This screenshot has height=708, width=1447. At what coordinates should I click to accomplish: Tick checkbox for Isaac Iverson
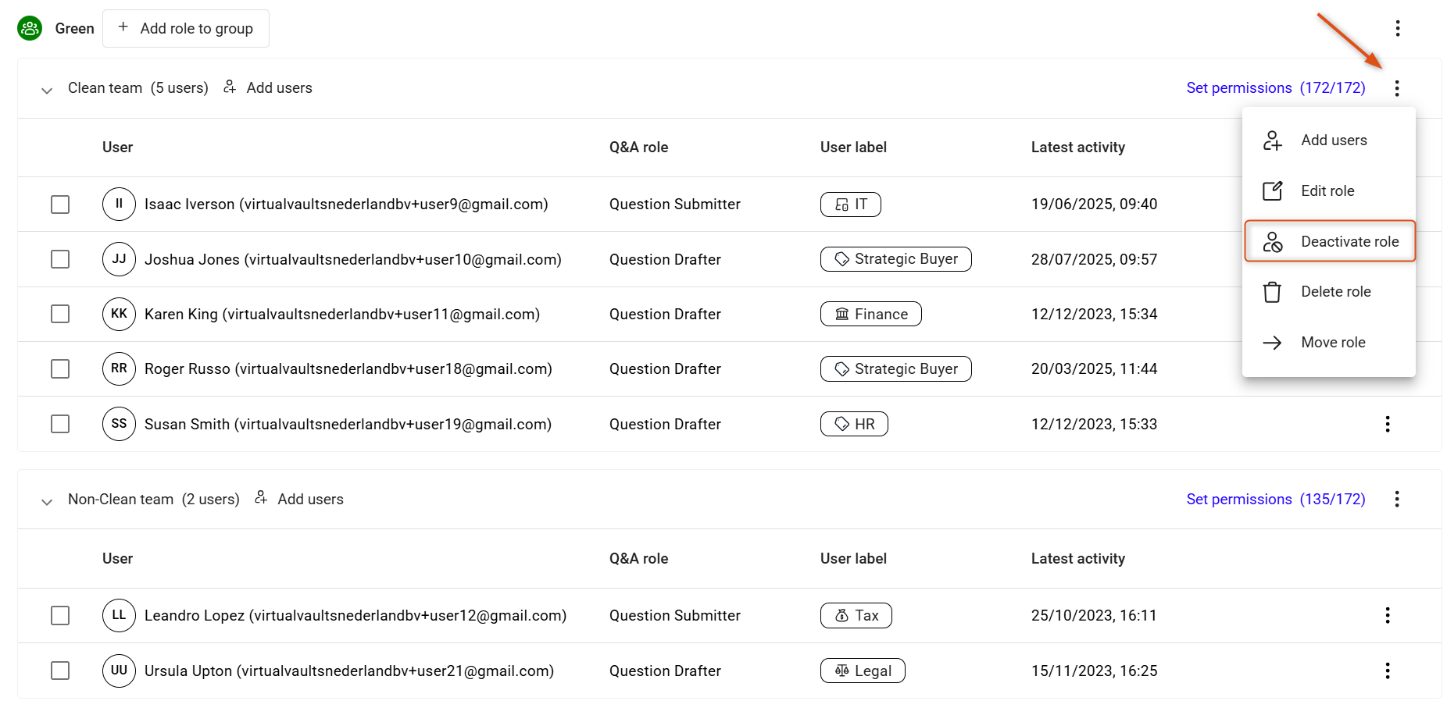(60, 205)
